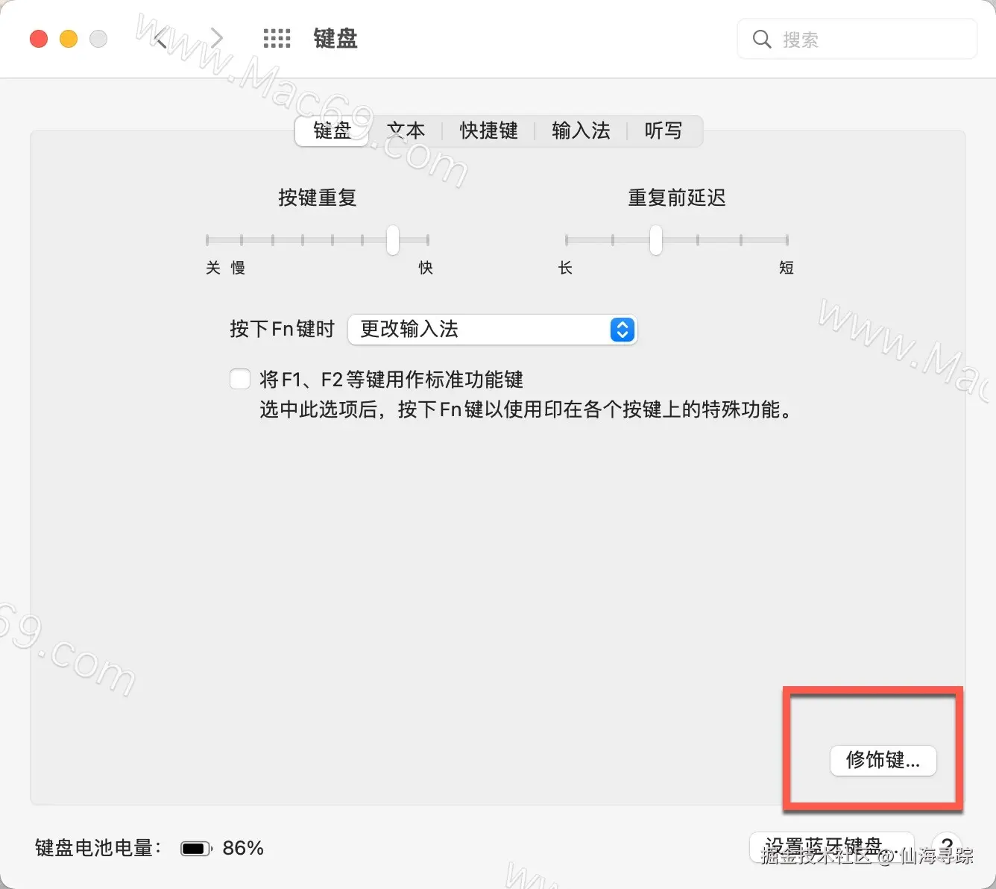Click the keyboard battery level icon
Screen dimensions: 996x889
(x=196, y=849)
